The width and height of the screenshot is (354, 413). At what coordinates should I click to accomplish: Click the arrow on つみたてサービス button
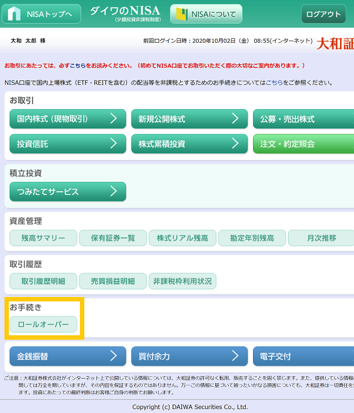pos(113,192)
